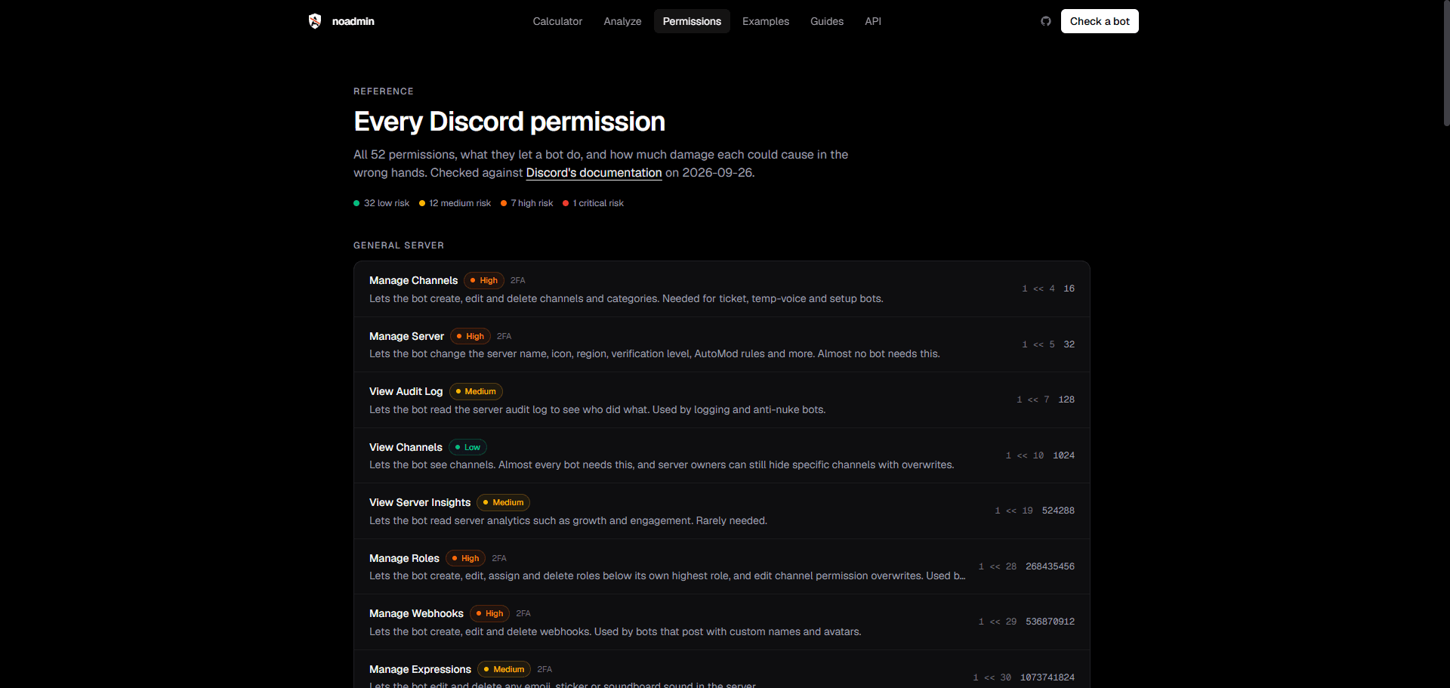Viewport: 1450px width, 688px height.
Task: Select the View Server Insights permission title
Action: point(420,502)
